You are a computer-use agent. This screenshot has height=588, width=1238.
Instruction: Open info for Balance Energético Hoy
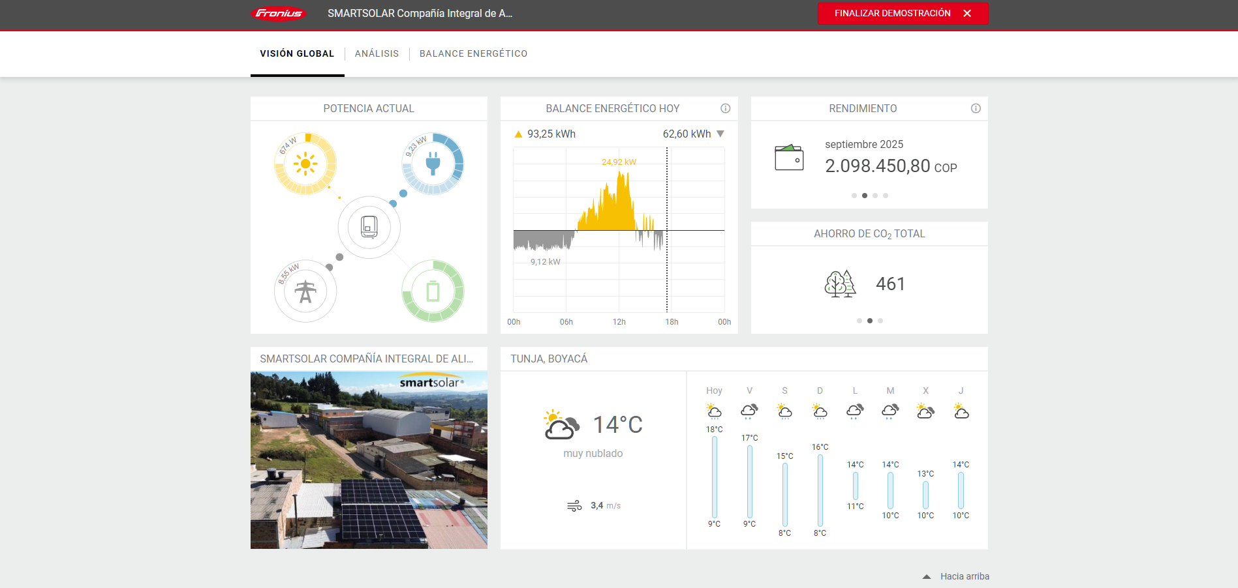pos(725,108)
